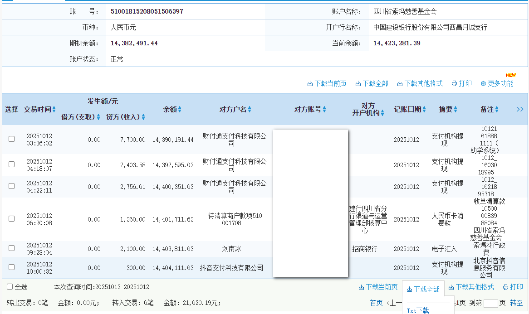Sort 余额 column with its sort arrows
Image resolution: width=529 pixels, height=314 pixels.
click(180, 110)
